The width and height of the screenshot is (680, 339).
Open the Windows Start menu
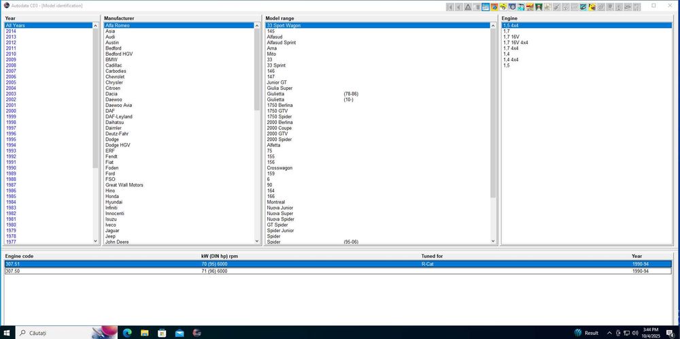(x=8, y=333)
